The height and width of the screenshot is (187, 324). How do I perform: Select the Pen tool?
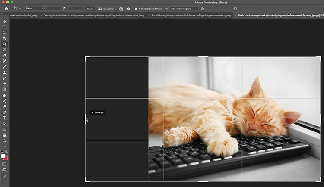click(4, 112)
